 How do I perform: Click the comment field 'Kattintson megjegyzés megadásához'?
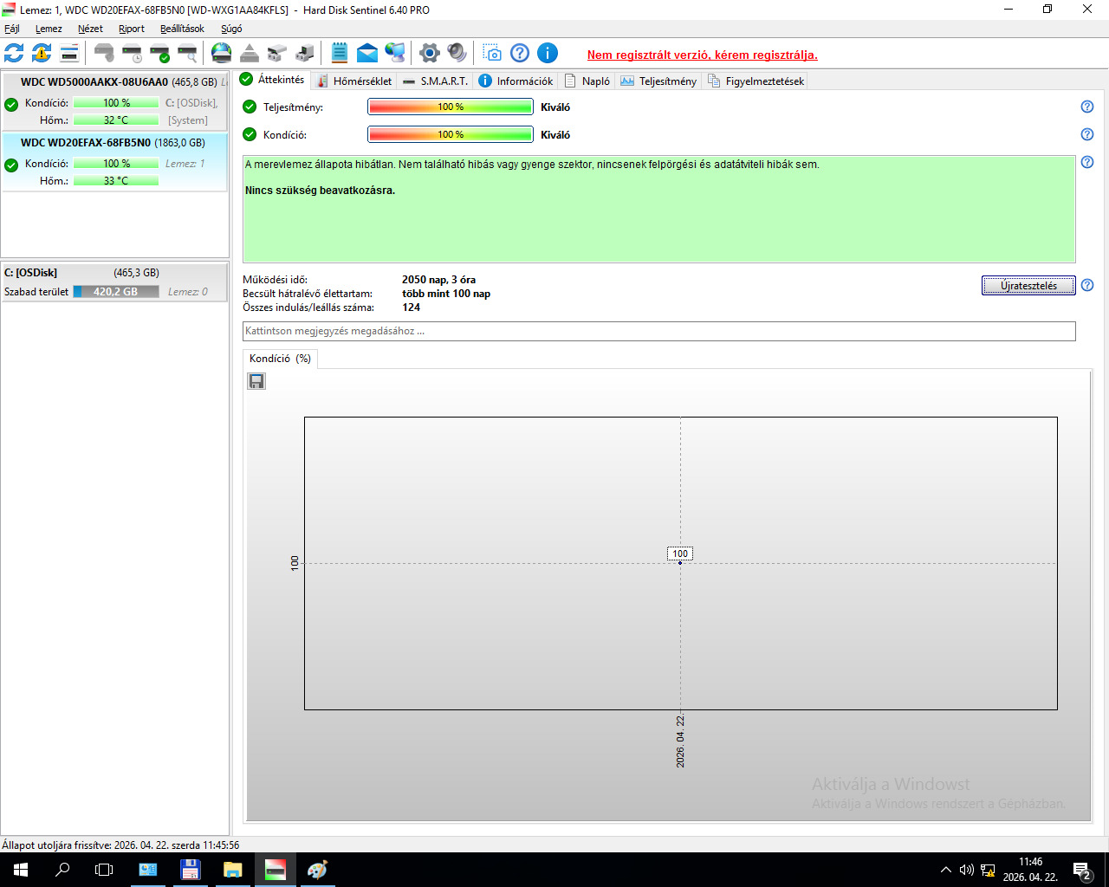(658, 331)
